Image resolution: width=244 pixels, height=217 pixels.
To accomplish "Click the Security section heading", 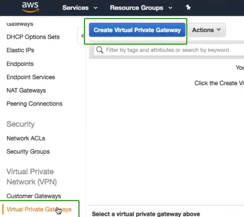I will point(20,124).
